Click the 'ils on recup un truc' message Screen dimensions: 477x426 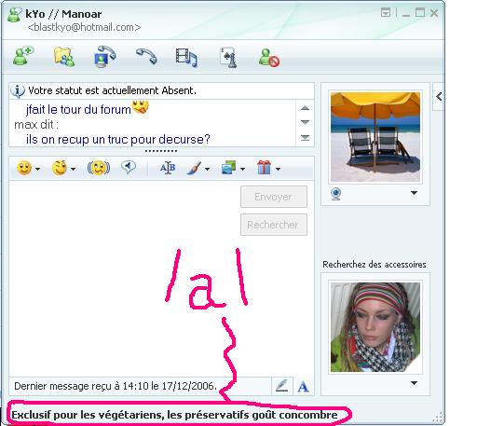coord(118,139)
